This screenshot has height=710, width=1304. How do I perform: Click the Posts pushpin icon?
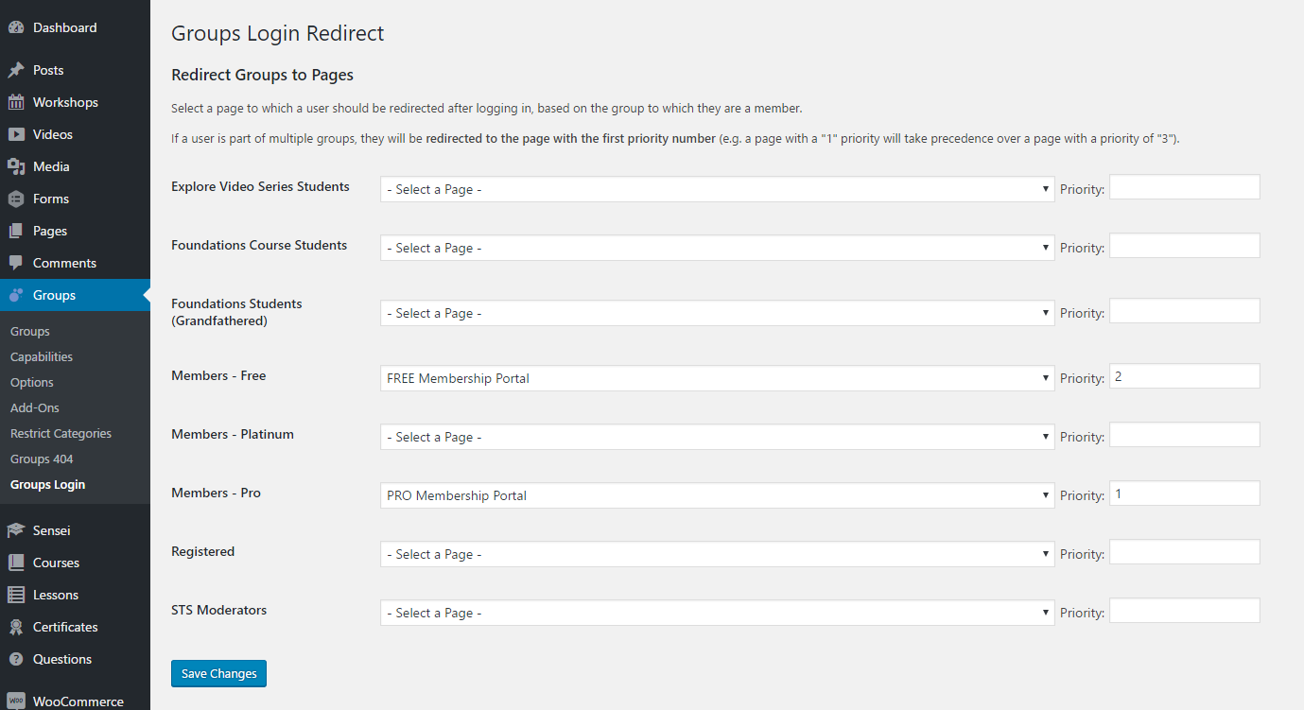tap(16, 71)
